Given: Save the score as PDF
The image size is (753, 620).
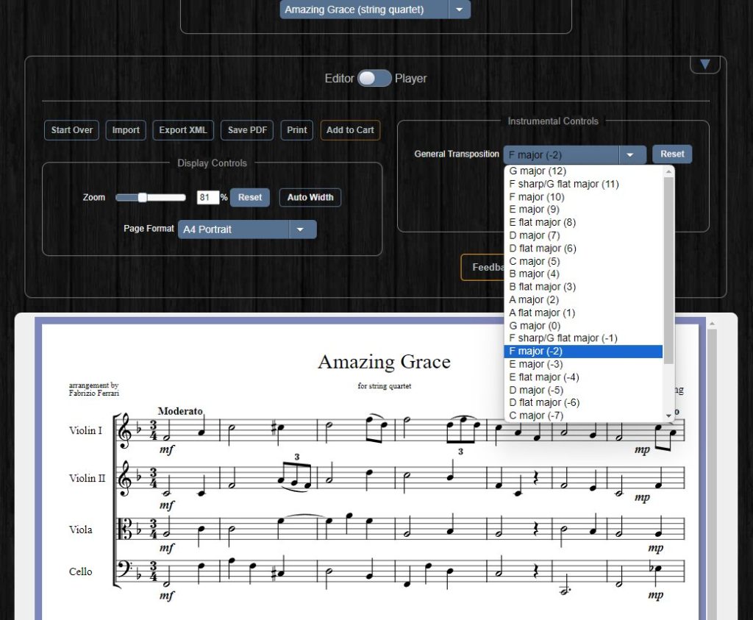Looking at the screenshot, I should (x=246, y=130).
